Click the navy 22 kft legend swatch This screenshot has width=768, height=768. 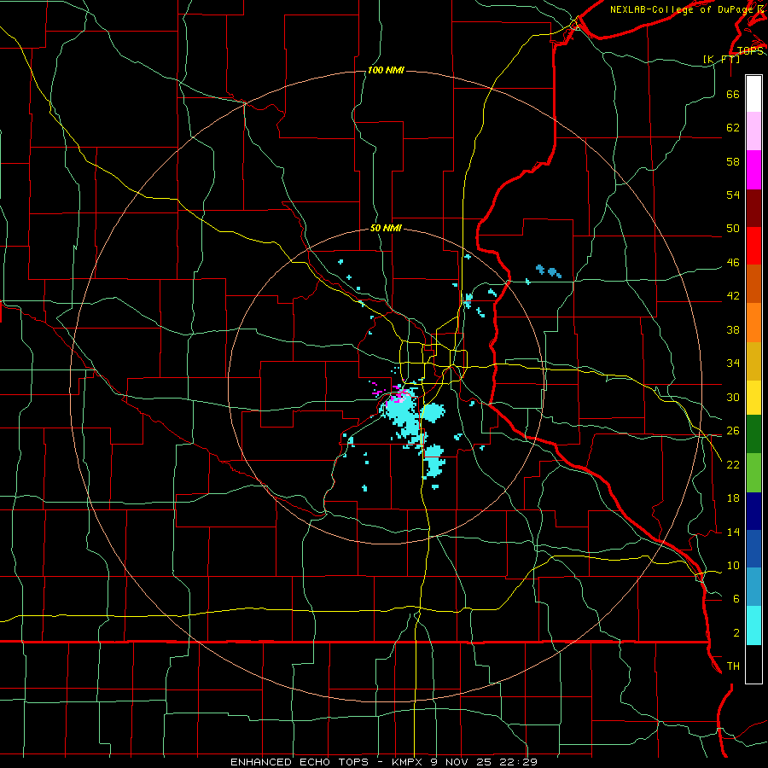(753, 511)
